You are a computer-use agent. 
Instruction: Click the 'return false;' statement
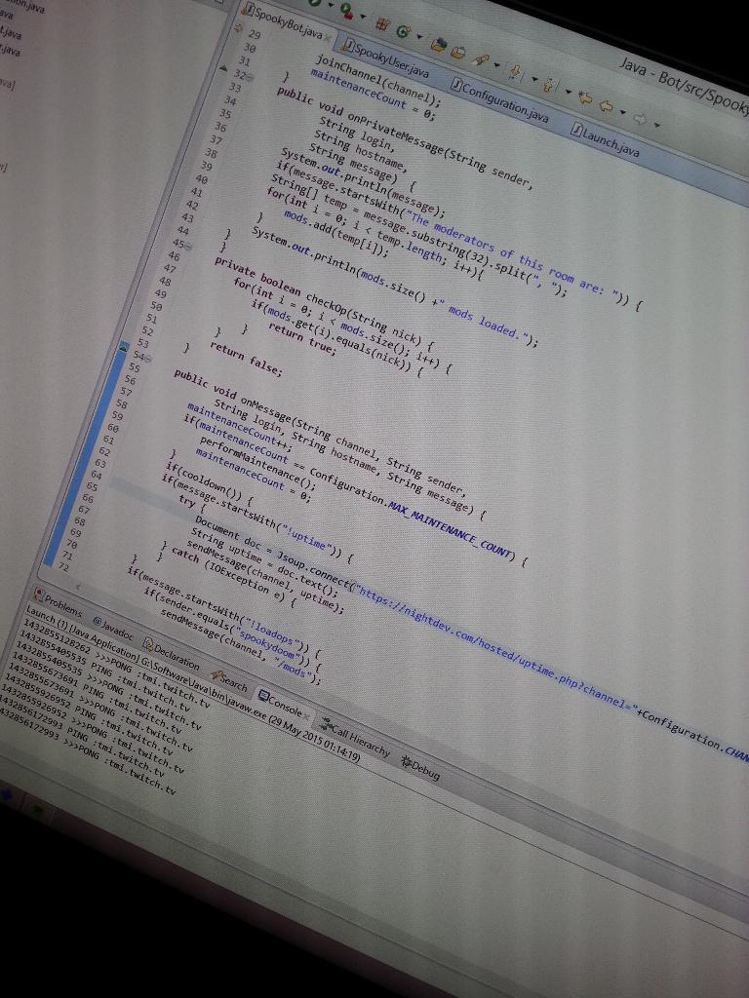pos(246,359)
